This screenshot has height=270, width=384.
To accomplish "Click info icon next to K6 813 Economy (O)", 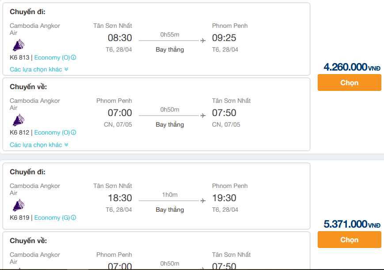I will pyautogui.click(x=73, y=57).
